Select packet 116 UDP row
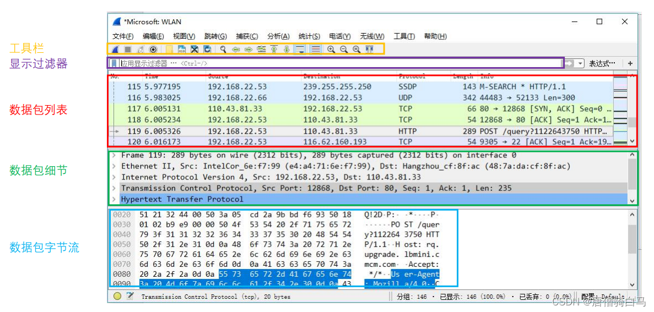The height and width of the screenshot is (312, 654). 361,98
